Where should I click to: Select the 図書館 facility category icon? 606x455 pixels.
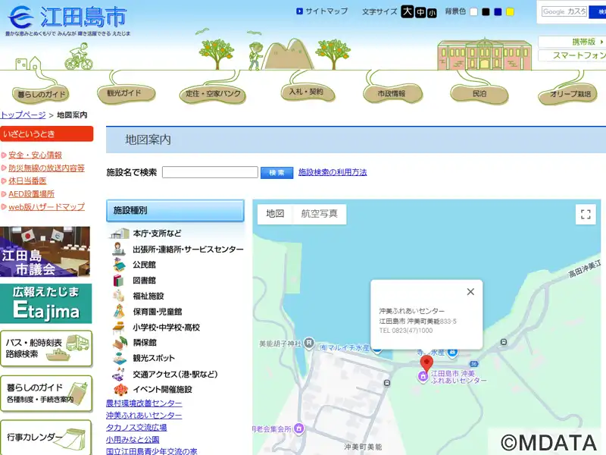(x=119, y=281)
